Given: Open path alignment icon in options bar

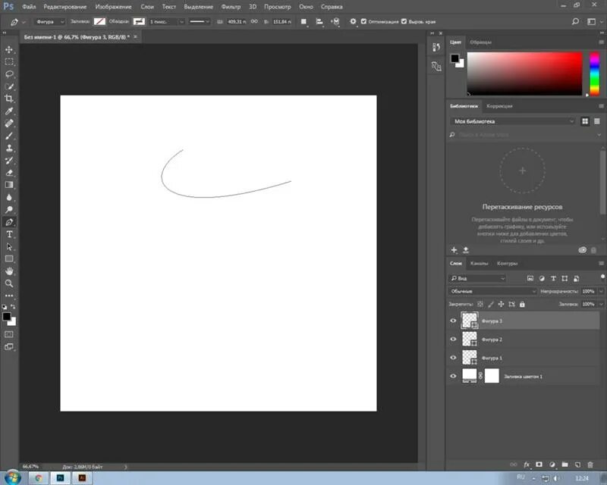Looking at the screenshot, I should click(x=319, y=22).
